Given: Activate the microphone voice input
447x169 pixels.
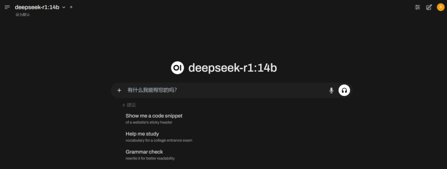Looking at the screenshot, I should [331, 90].
